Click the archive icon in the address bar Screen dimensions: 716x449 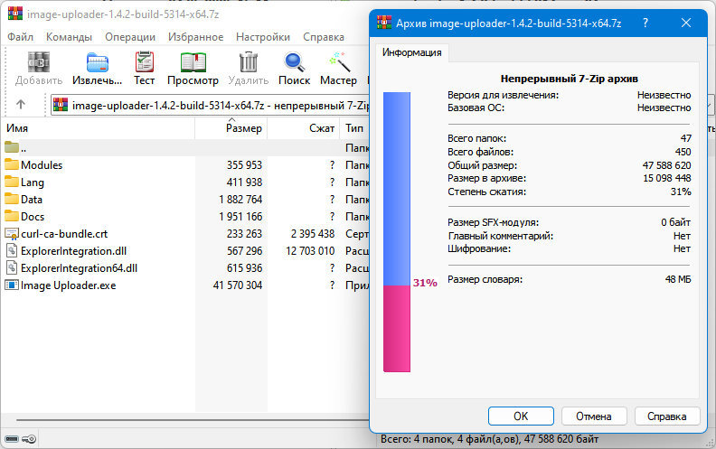click(x=61, y=105)
